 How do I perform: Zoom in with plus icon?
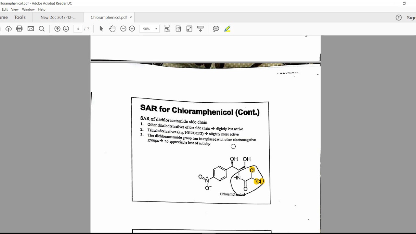pyautogui.click(x=132, y=29)
